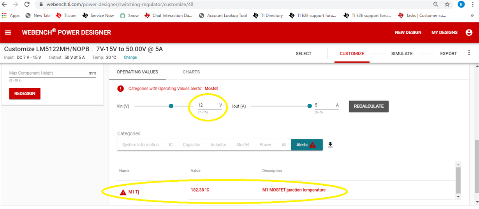Open the Chrome profile avatar B
Screen dimensions: 479x209
461,4
